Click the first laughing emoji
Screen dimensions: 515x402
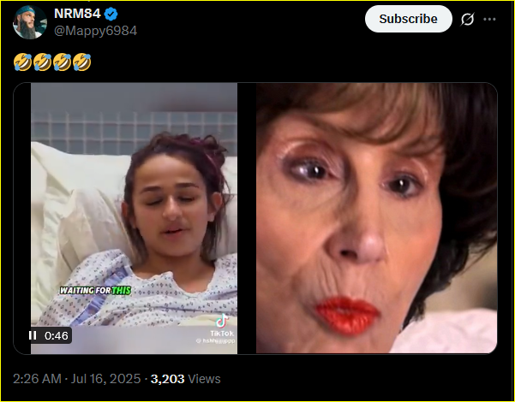point(22,62)
